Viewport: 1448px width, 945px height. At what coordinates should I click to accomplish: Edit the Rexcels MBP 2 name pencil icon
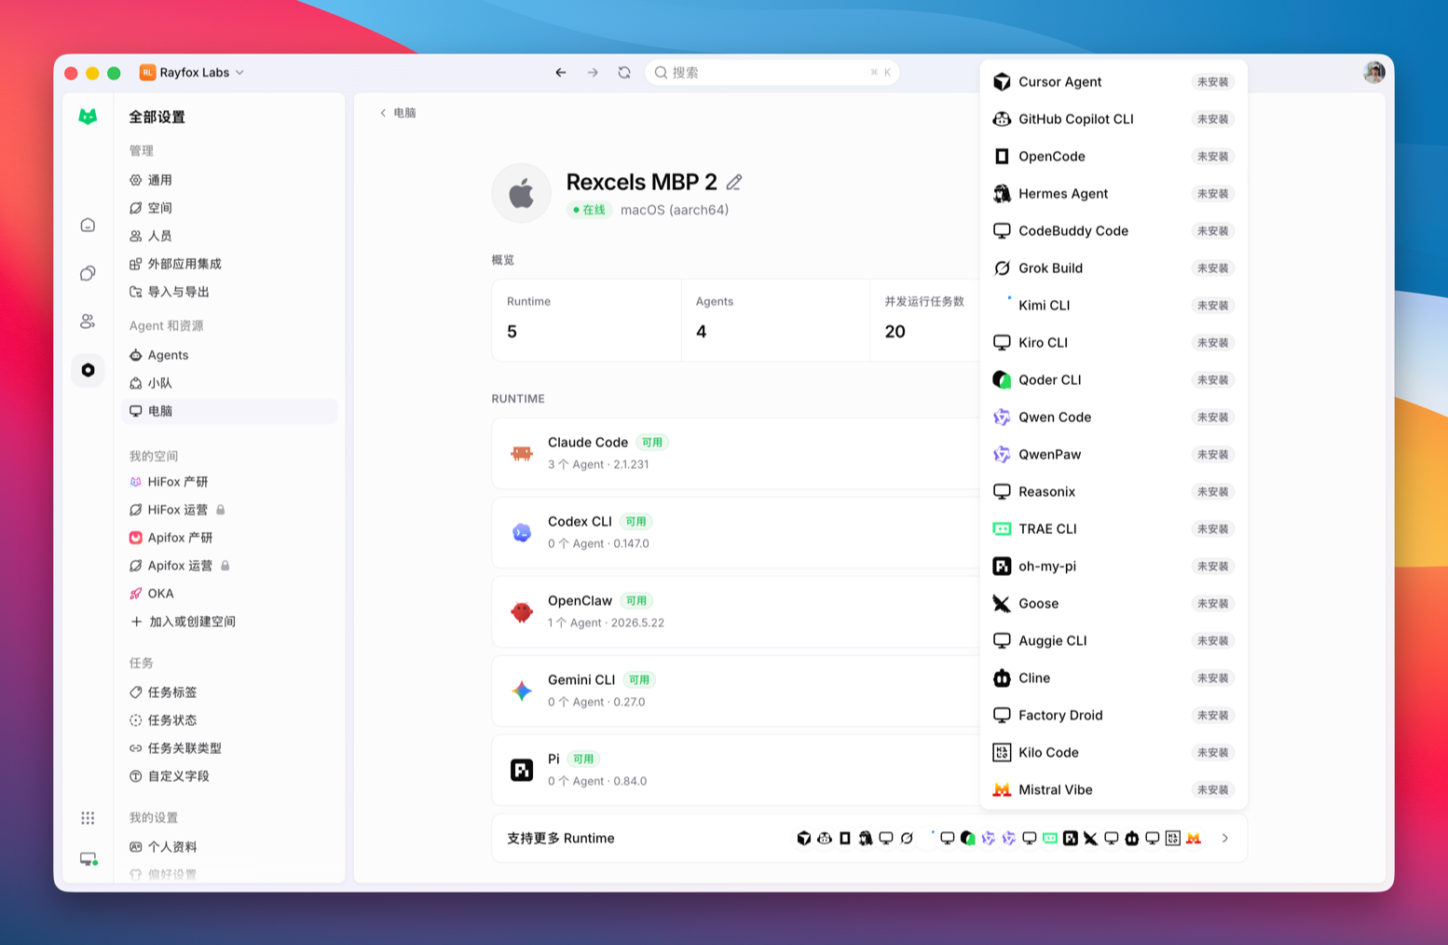734,182
